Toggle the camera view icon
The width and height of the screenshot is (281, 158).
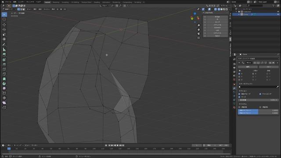point(198,34)
